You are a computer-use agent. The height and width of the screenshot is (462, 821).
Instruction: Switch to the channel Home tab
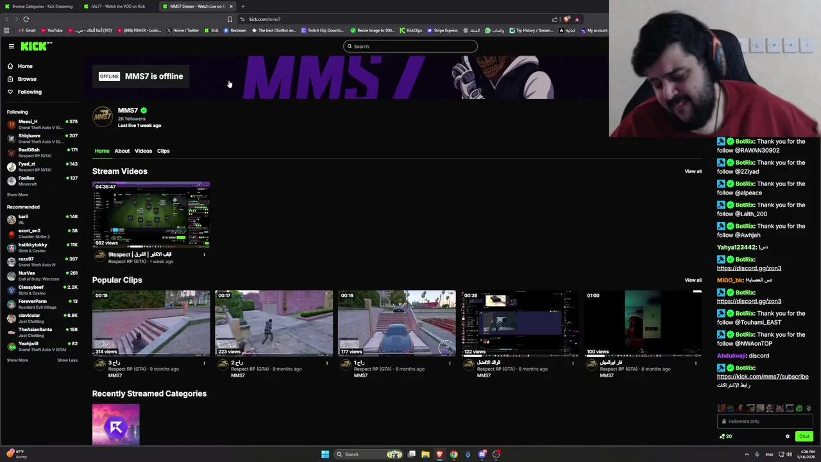click(102, 151)
